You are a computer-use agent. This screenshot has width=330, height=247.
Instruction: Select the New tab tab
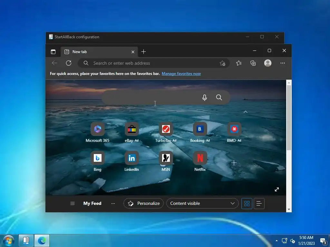[99, 52]
